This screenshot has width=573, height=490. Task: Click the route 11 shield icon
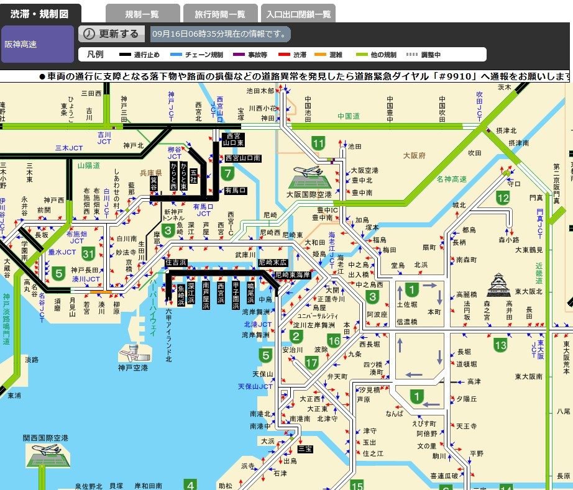point(318,144)
